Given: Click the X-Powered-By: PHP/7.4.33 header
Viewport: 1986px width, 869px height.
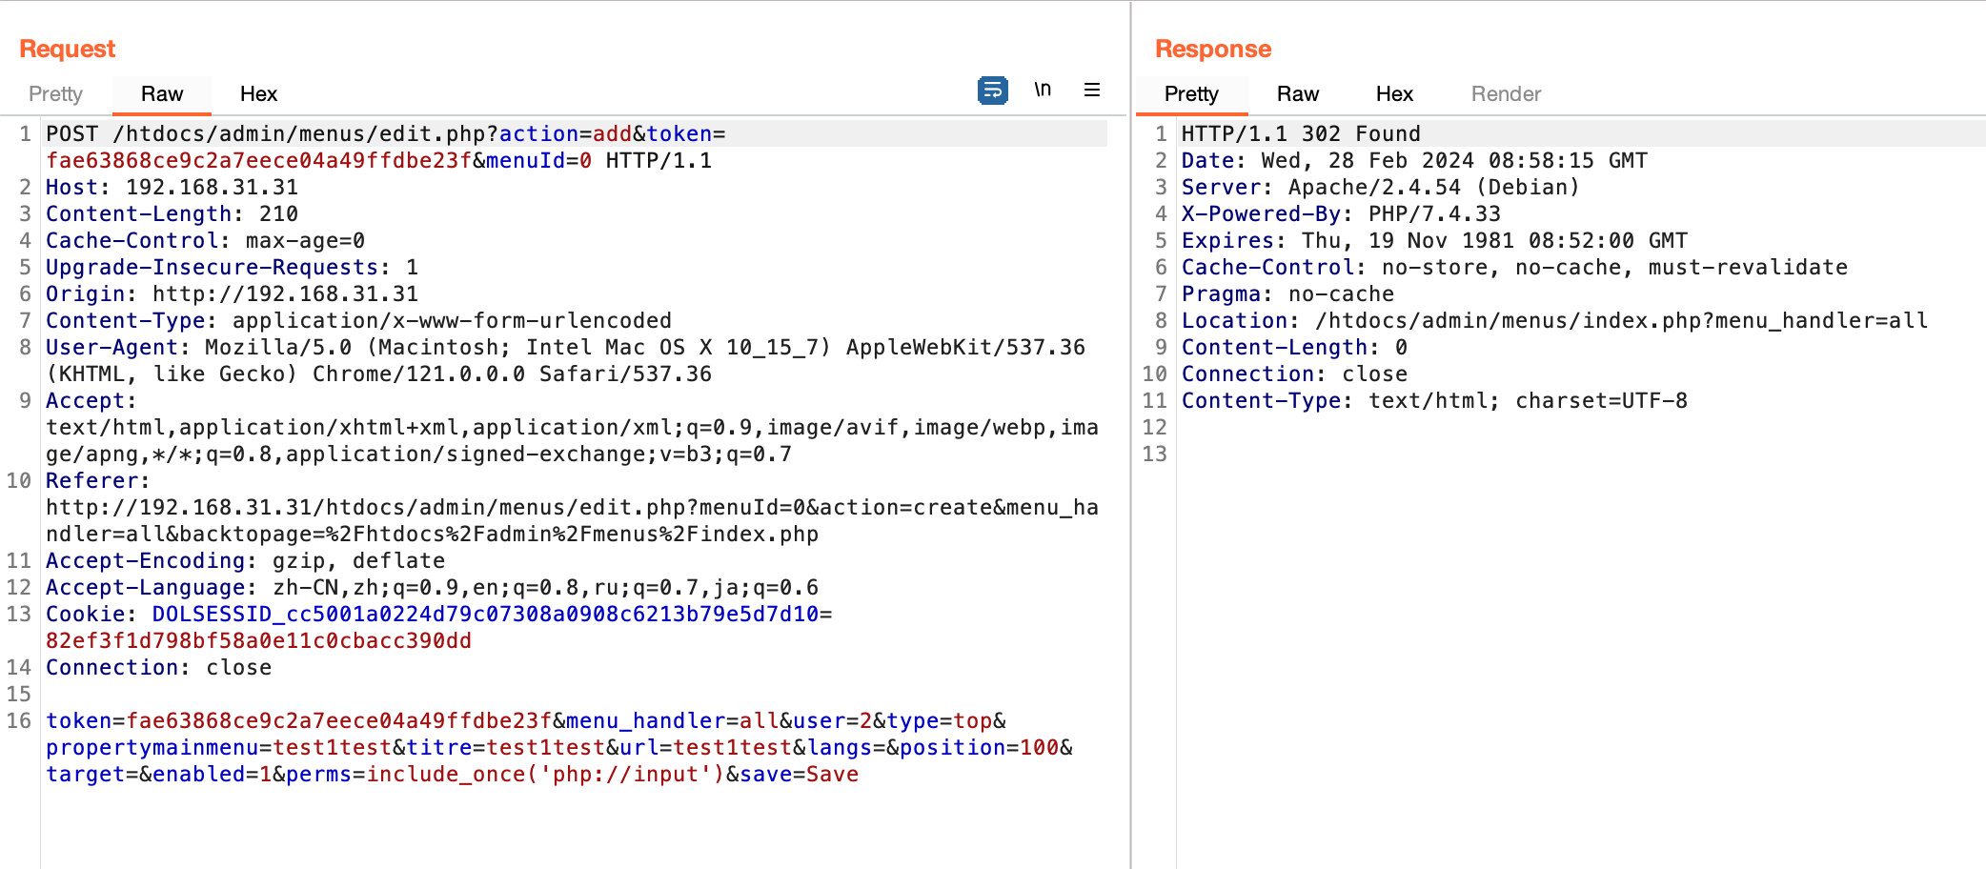Looking at the screenshot, I should [1341, 213].
